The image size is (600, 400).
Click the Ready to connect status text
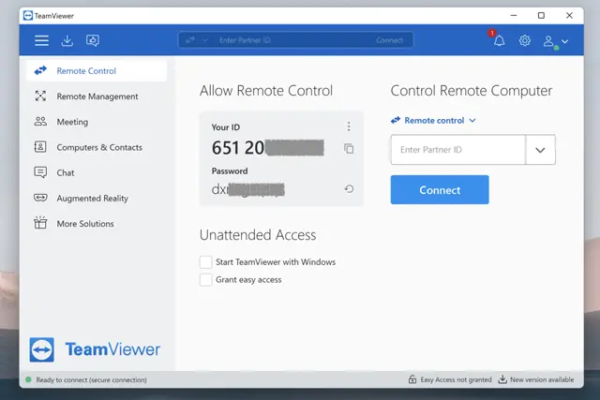92,379
